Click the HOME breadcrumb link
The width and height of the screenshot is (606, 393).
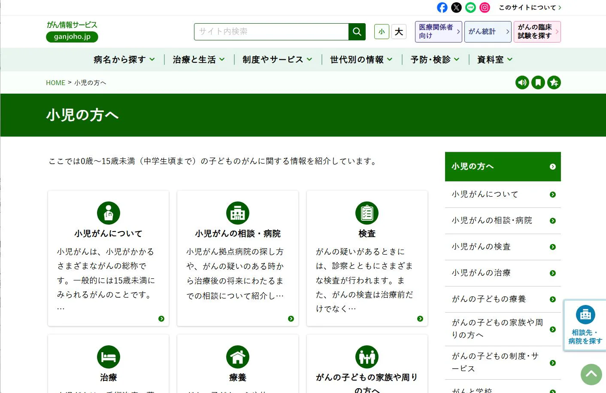(x=55, y=83)
